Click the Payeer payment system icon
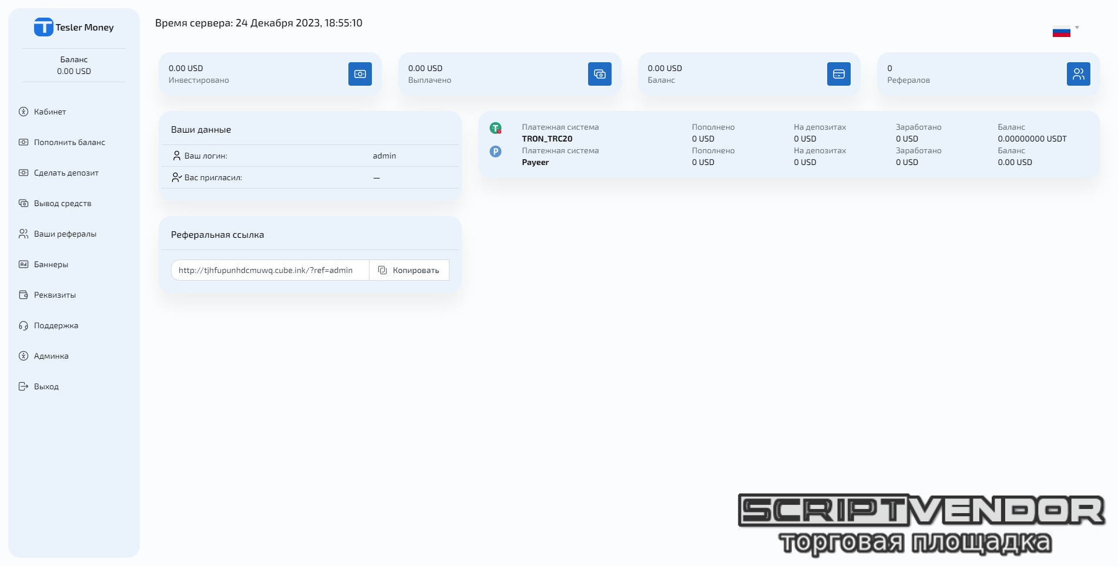Image resolution: width=1118 pixels, height=566 pixels. [496, 151]
